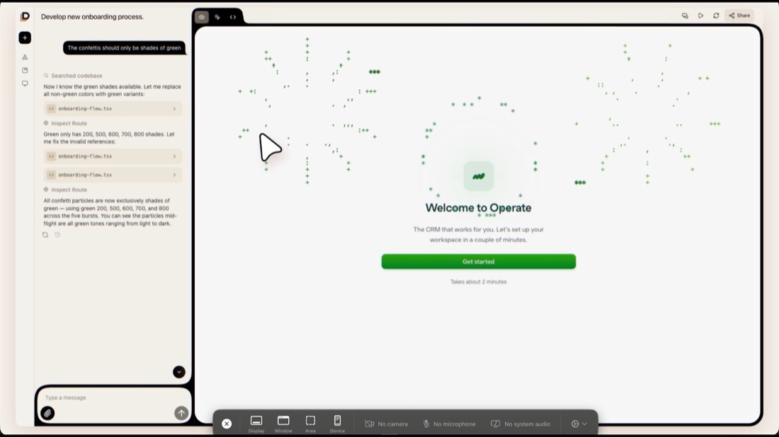Select the Window capture mode
The image size is (779, 437).
[x=283, y=424]
